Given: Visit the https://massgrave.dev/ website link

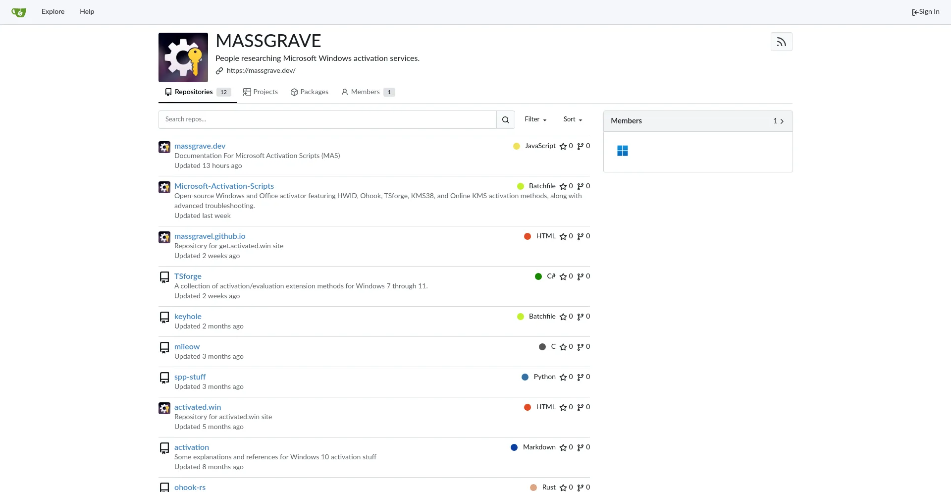Looking at the screenshot, I should click(261, 71).
